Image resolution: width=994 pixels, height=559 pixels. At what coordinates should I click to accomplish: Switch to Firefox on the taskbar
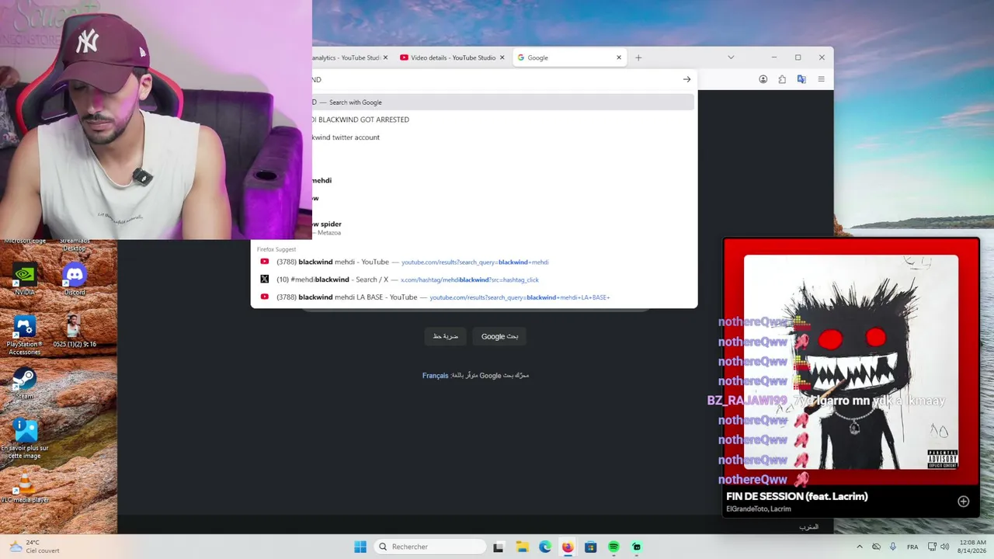click(x=568, y=547)
